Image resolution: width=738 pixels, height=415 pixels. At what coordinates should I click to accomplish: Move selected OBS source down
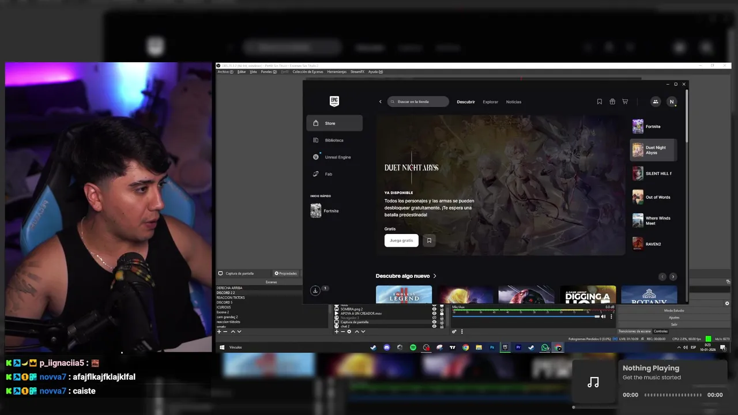363,331
